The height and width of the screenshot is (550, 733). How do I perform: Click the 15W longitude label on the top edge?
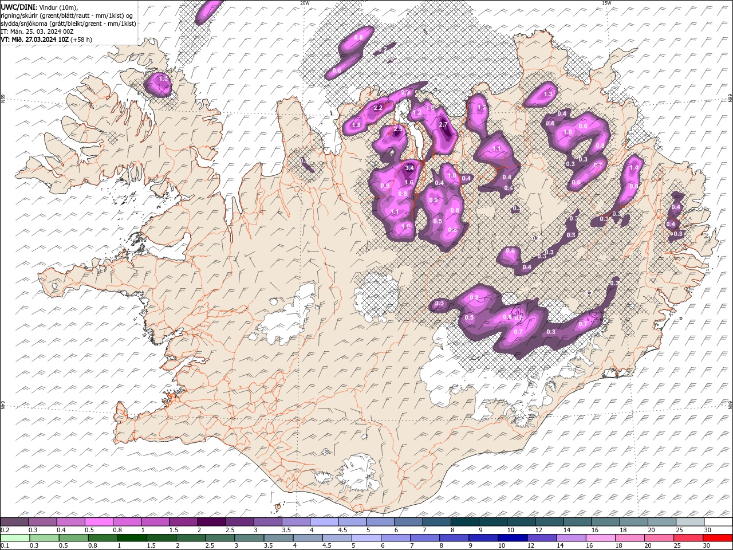point(606,3)
